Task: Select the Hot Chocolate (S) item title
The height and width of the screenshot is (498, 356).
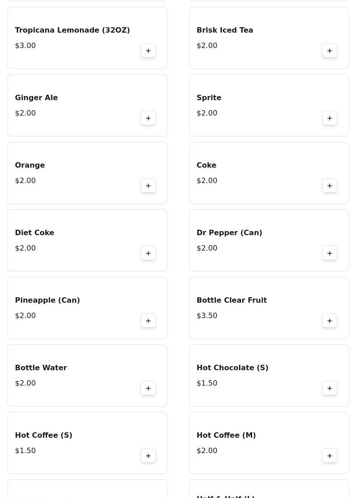Action: [232, 368]
